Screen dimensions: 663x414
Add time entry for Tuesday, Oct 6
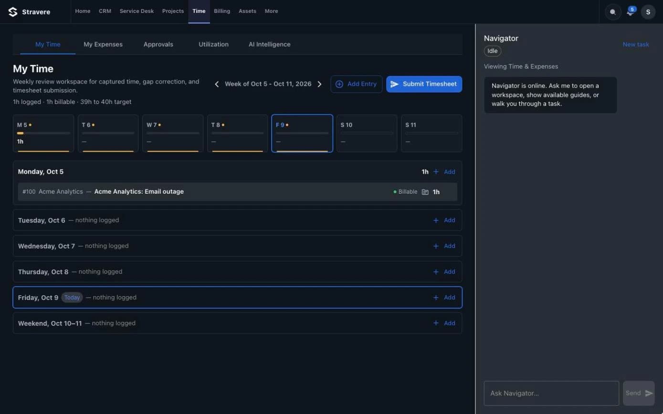click(444, 220)
